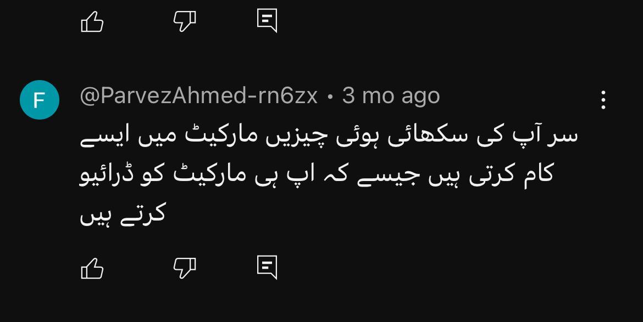Open three-dot options menu for the comment
Screen dimensions: 643x322
click(603, 100)
